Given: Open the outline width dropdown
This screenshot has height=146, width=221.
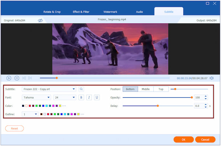Looking at the screenshot, I should point(30,114).
